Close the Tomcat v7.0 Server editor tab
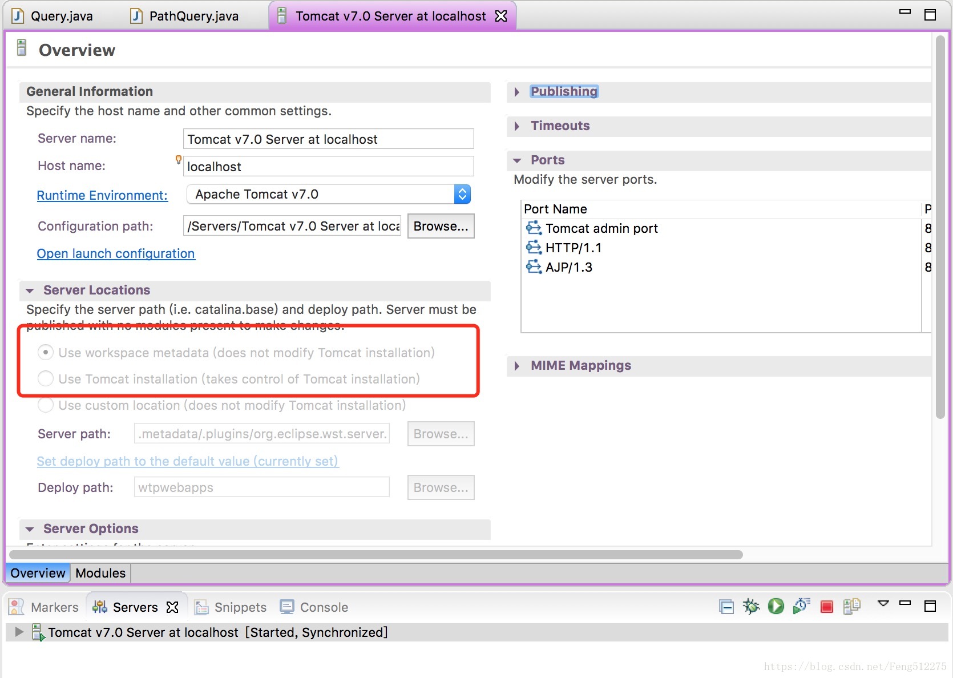The width and height of the screenshot is (953, 678). coord(501,16)
